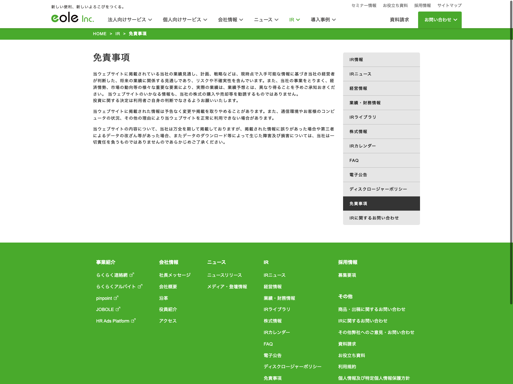
Task: Open the 会社情報 dropdown
Action: pyautogui.click(x=230, y=20)
